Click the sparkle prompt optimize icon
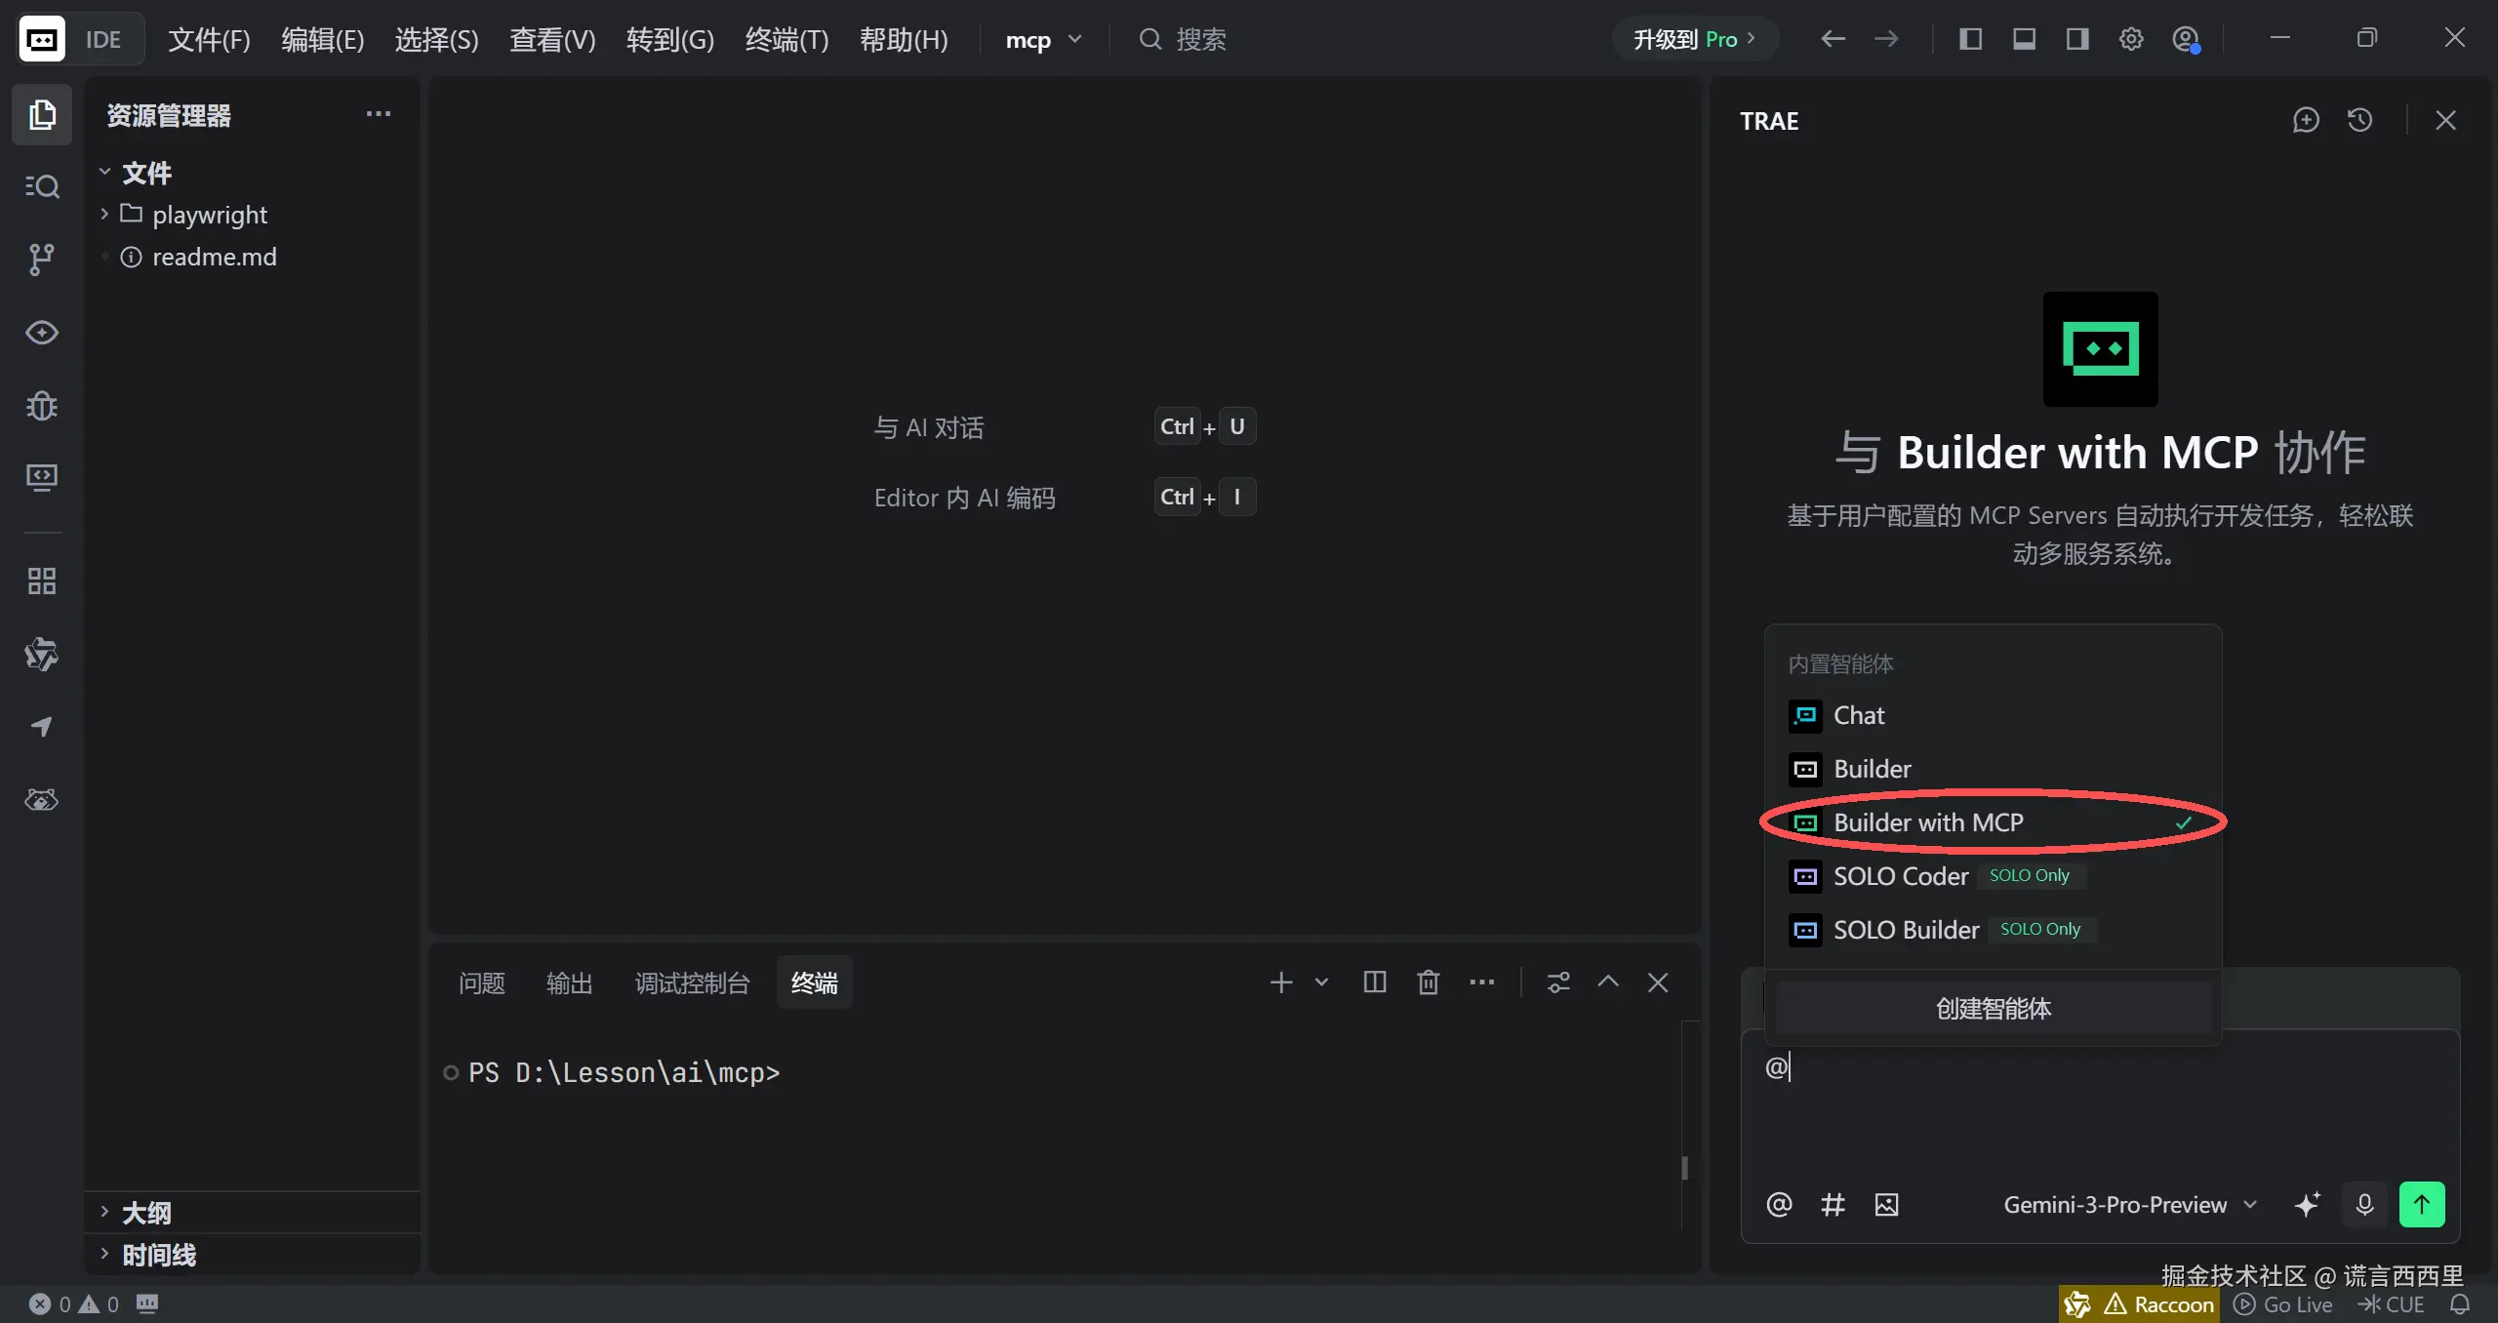Screen dimensions: 2498x1323 pyautogui.click(x=2307, y=1204)
